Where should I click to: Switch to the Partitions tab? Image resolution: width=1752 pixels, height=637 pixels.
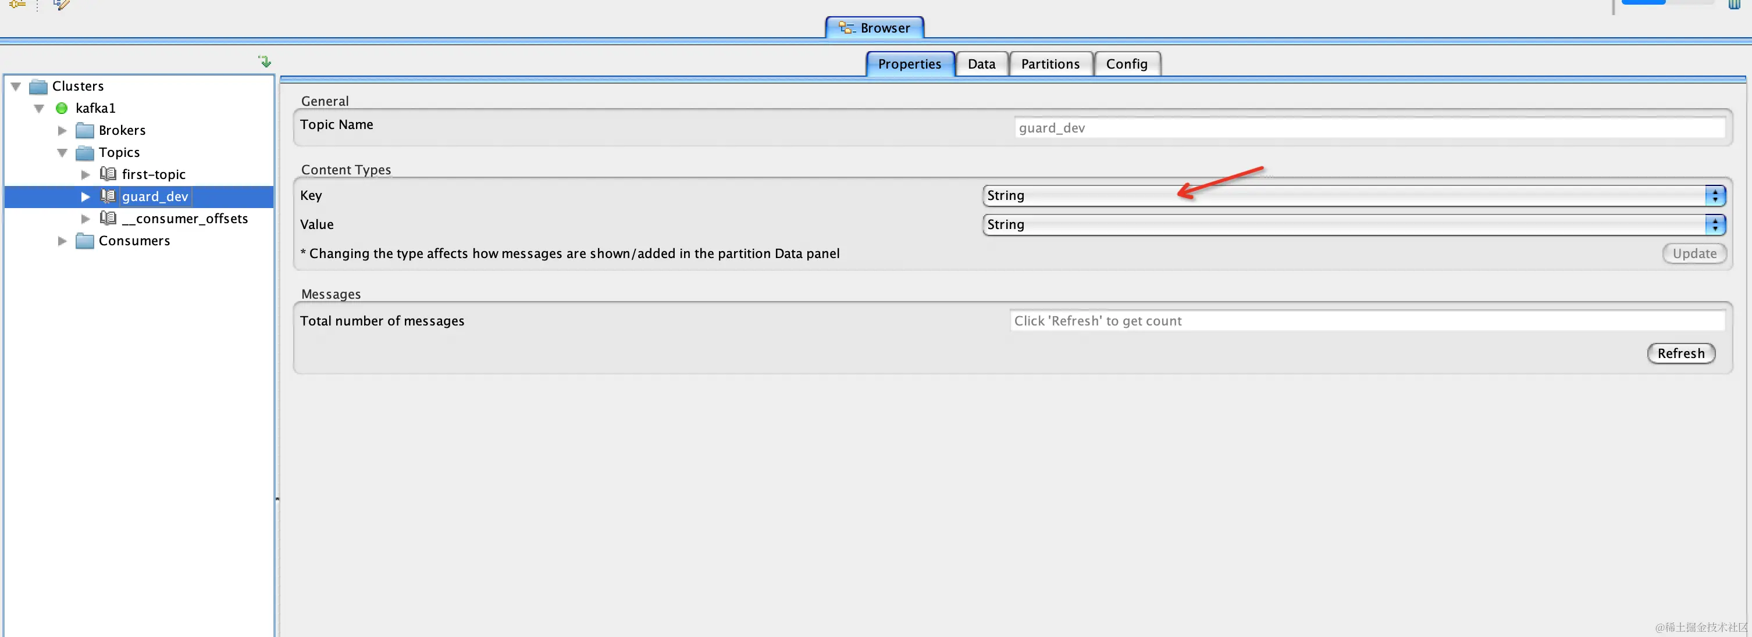(1049, 64)
